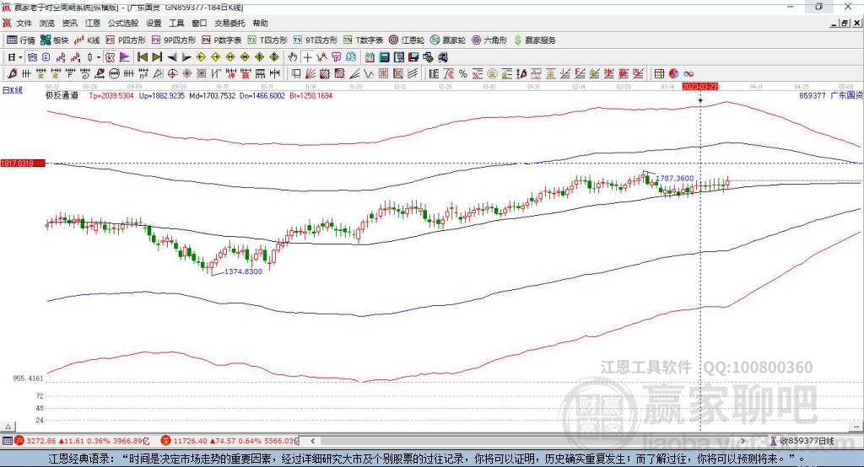Toggle the red 权 adjustment icon

(110, 57)
